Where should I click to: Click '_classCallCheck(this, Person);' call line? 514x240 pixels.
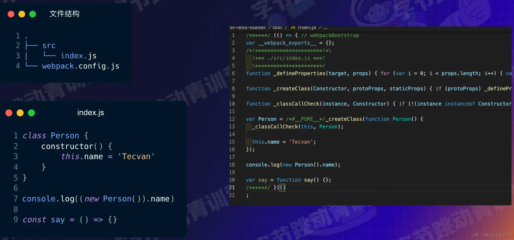tap(298, 127)
